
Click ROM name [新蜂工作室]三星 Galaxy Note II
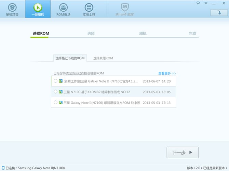[x=100, y=81]
